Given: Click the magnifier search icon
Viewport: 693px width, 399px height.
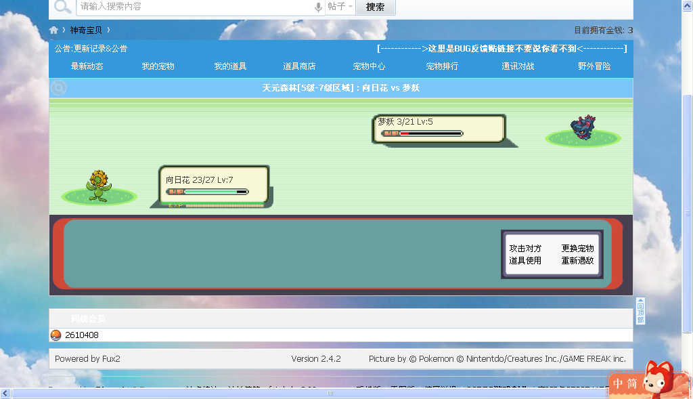Looking at the screenshot, I should (62, 7).
